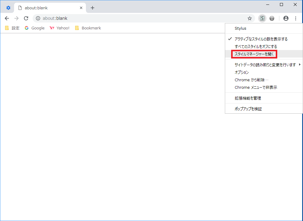Image resolution: width=303 pixels, height=221 pixels.
Task: Toggle アクティブなスタイルの数を表示する option
Action: coord(261,39)
